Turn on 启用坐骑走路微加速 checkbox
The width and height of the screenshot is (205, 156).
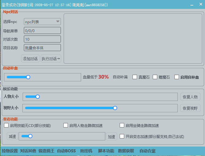122,125
